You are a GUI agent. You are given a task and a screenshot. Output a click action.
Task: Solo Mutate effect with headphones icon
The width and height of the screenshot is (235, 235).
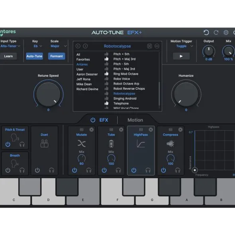[89, 170]
